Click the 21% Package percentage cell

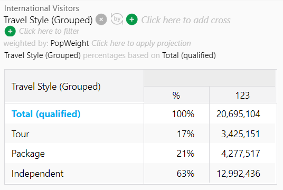click(x=185, y=154)
